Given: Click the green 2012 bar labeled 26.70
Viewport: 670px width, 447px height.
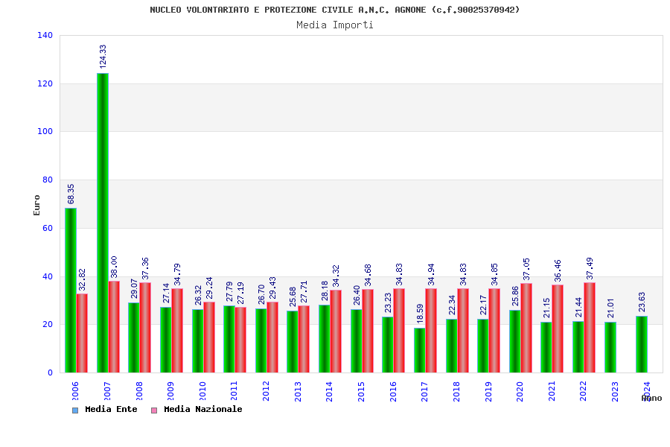Looking at the screenshot, I should tap(261, 340).
